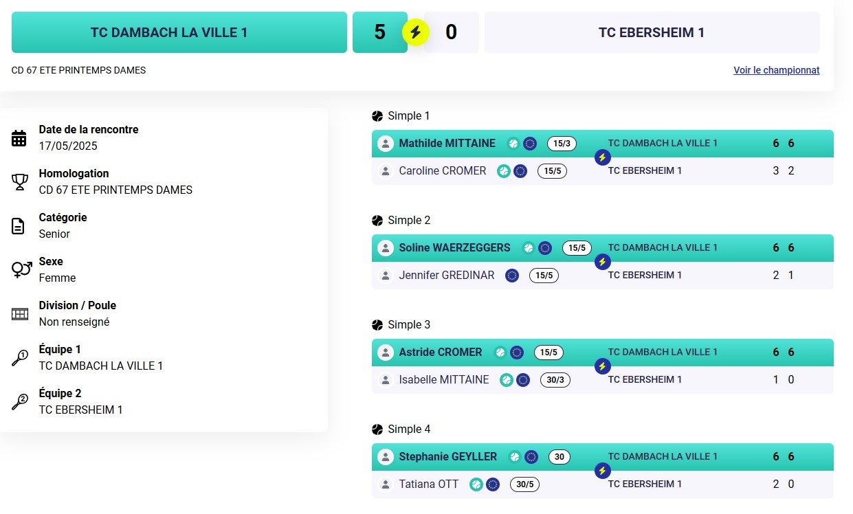Click the blue EU badge beside Stephanie GEYLLER
The height and width of the screenshot is (514, 853).
coord(531,457)
